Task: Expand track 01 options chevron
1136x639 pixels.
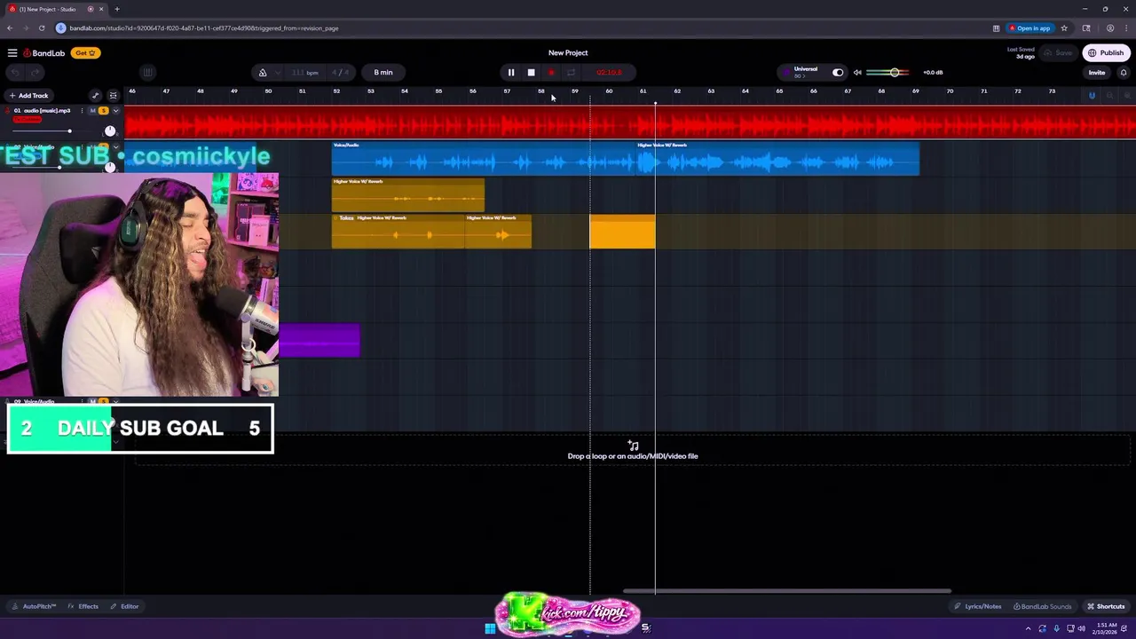Action: [x=115, y=111]
